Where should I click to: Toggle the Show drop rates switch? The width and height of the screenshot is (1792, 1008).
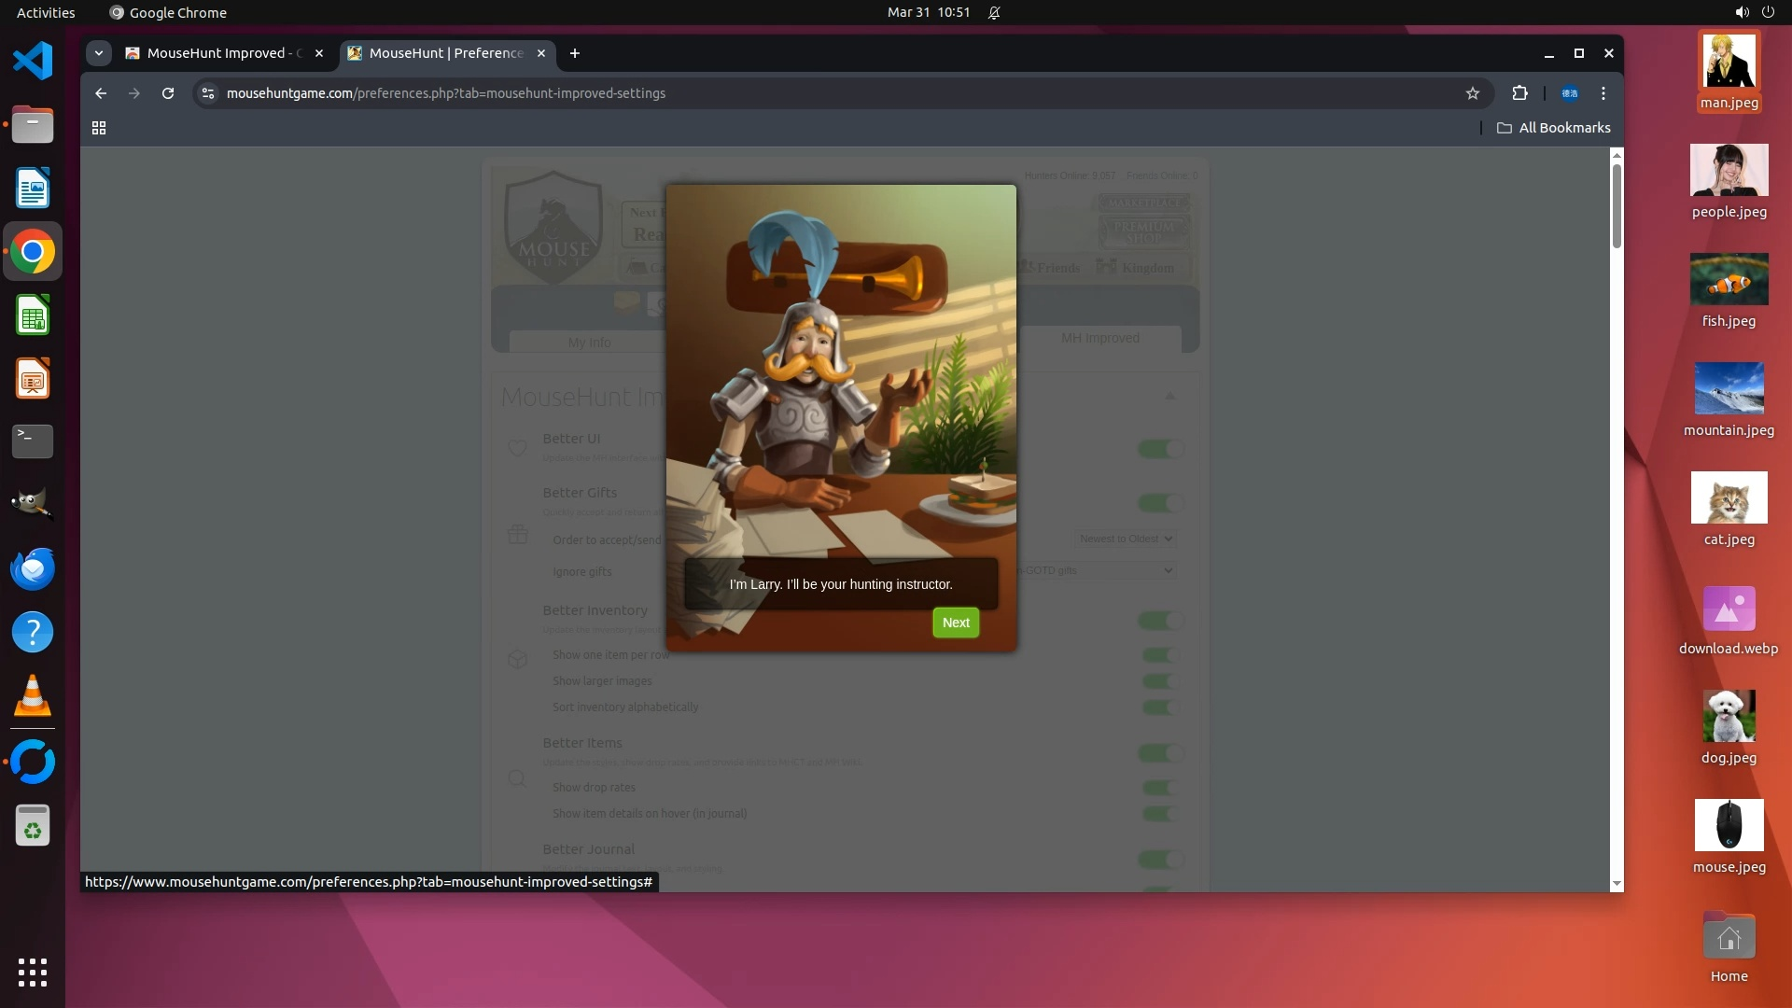[x=1160, y=788]
